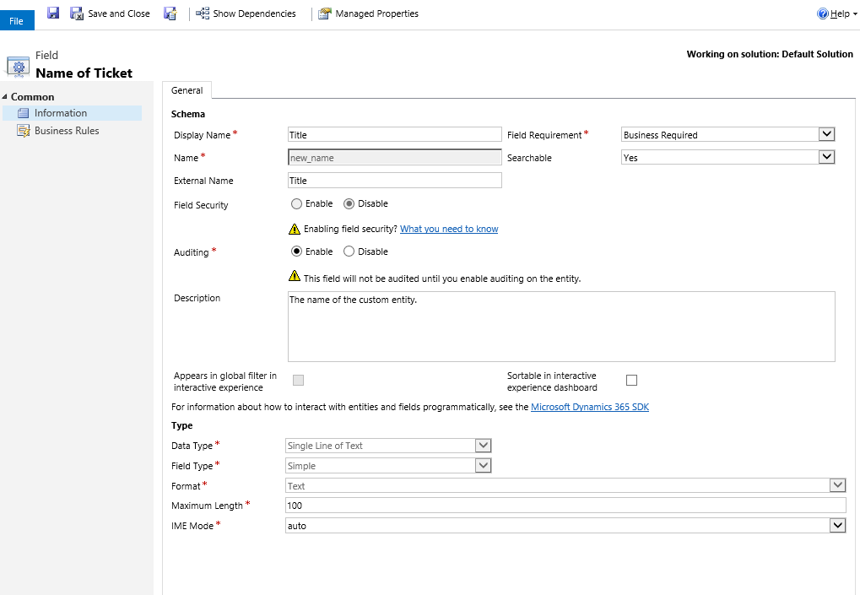860x595 pixels.
Task: Click the Schema section heading
Action: pyautogui.click(x=188, y=114)
